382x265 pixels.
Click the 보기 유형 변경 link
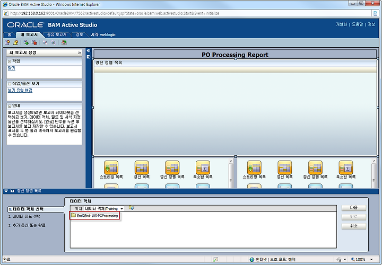click(x=20, y=90)
